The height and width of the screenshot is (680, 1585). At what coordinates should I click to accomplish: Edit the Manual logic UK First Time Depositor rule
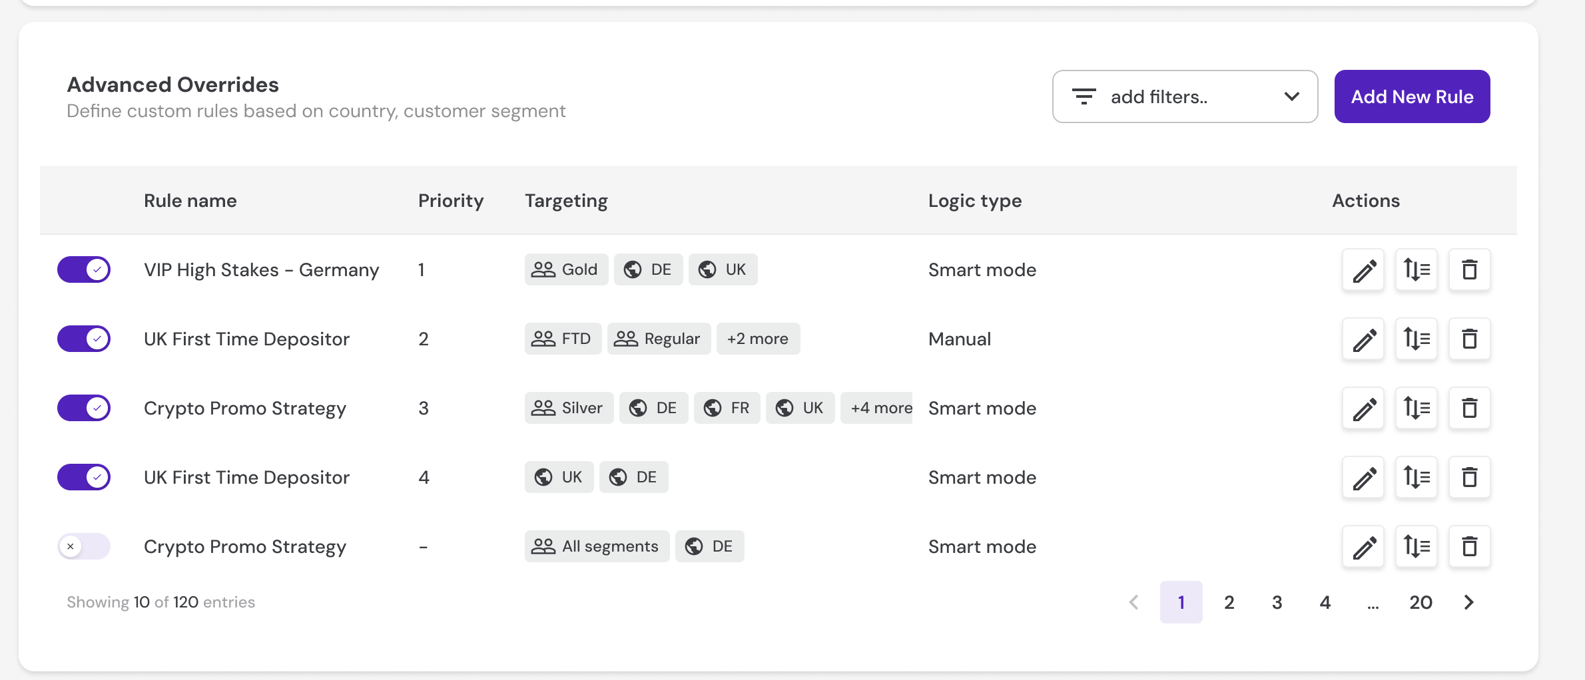[x=1363, y=339]
